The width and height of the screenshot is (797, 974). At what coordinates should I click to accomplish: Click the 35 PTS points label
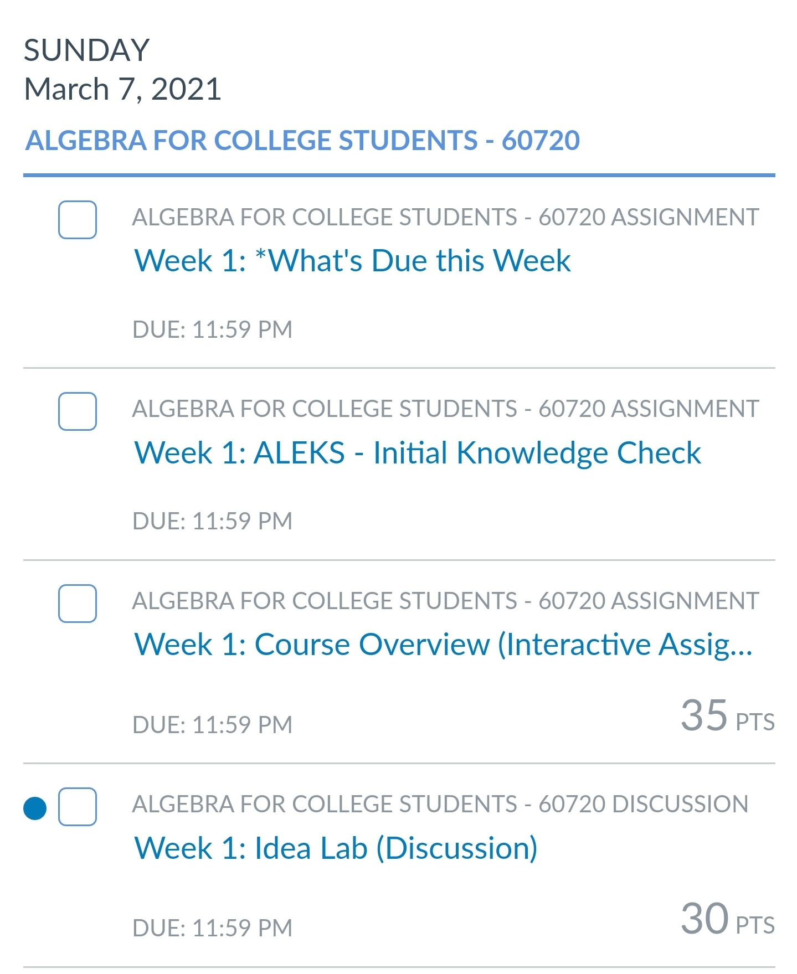(727, 716)
